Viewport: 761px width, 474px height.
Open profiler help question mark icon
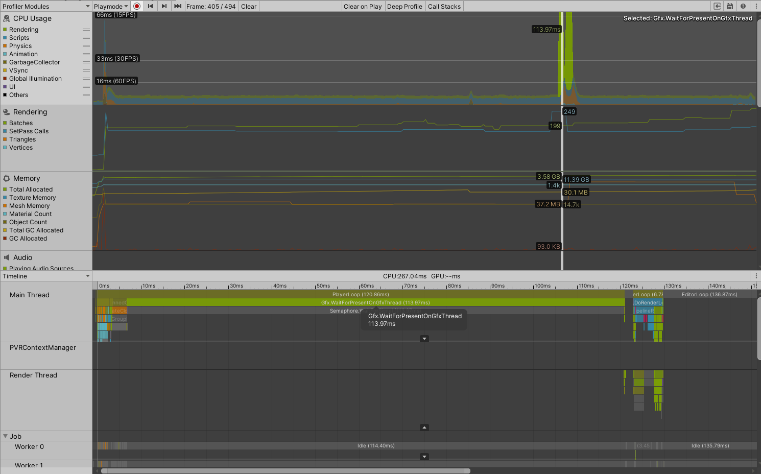[743, 6]
